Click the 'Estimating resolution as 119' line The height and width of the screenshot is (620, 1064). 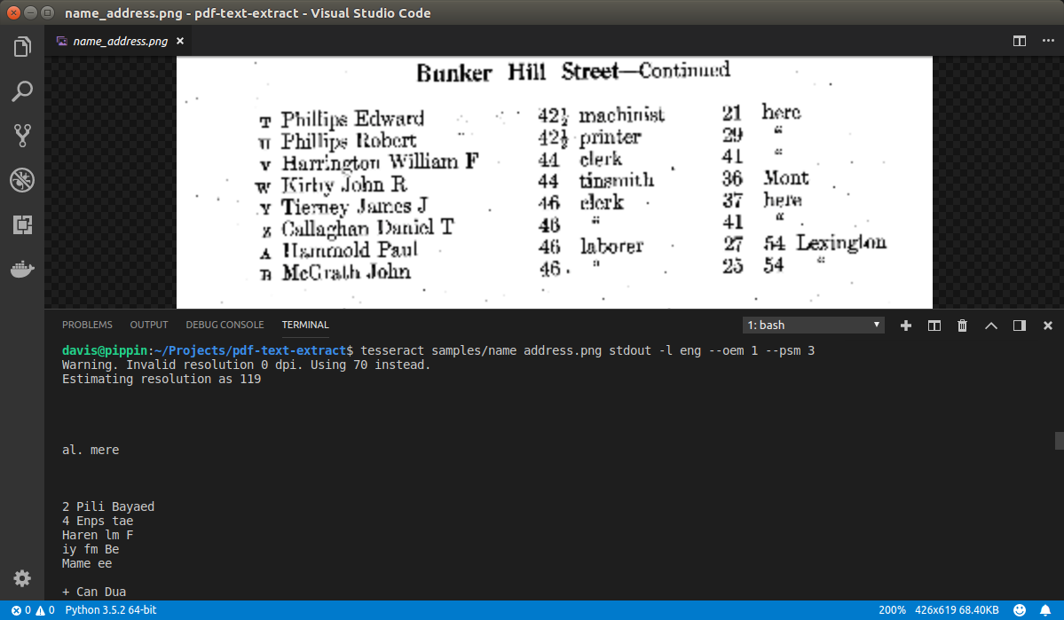[x=162, y=380]
